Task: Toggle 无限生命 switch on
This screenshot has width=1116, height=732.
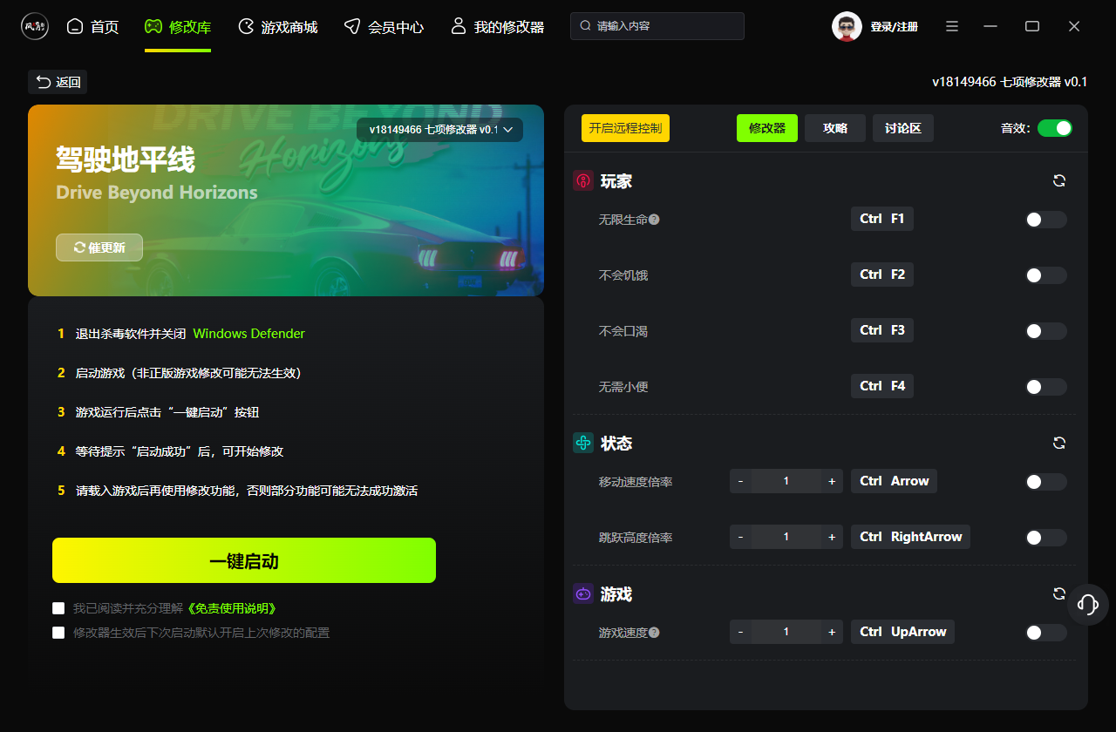Action: click(x=1045, y=220)
